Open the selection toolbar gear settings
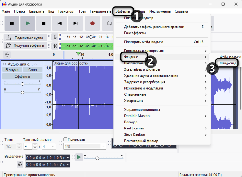 click(x=20, y=164)
